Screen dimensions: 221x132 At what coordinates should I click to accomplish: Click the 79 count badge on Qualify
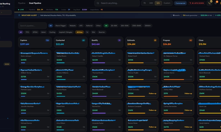click(119, 40)
